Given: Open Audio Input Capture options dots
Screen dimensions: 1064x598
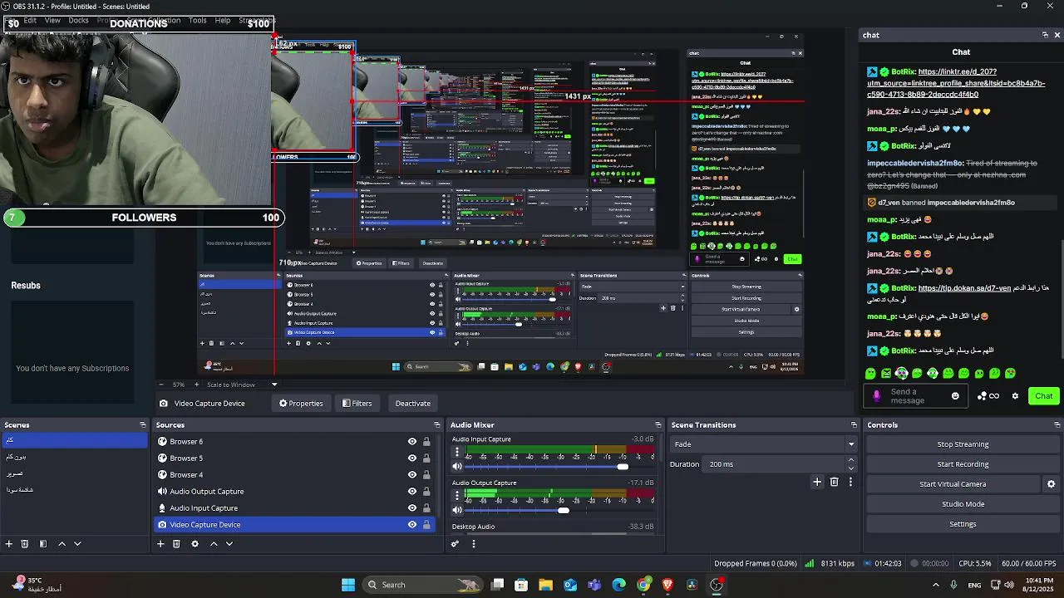Looking at the screenshot, I should [456, 453].
